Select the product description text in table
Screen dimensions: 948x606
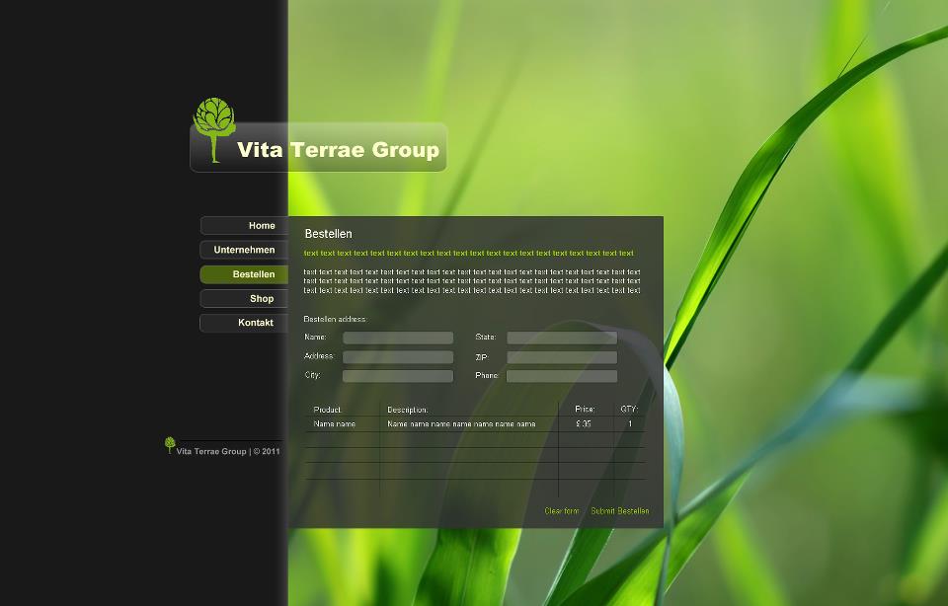point(461,423)
